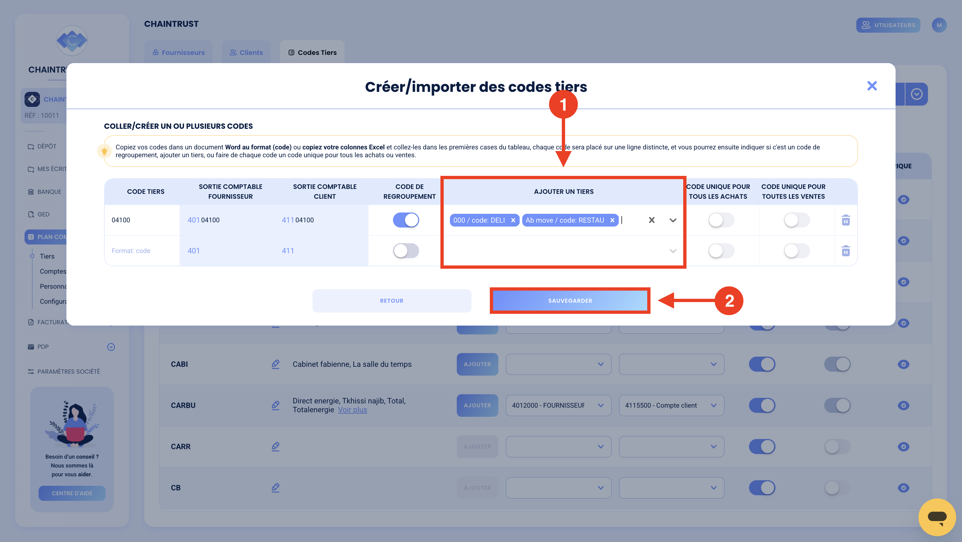Screen dimensions: 962x542
Task: Open the 4115500 - Compte client dropdown
Action: [x=671, y=405]
